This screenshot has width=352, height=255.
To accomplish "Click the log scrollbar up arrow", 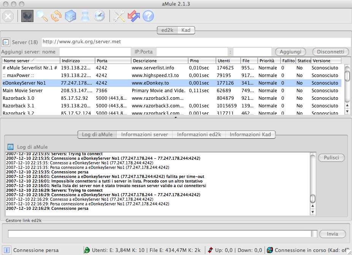I will [312, 206].
